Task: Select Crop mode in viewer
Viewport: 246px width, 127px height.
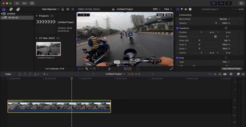Action: click(122, 62)
